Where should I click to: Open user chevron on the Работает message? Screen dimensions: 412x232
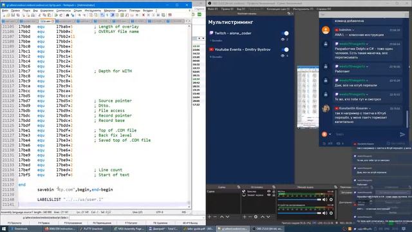(367, 66)
